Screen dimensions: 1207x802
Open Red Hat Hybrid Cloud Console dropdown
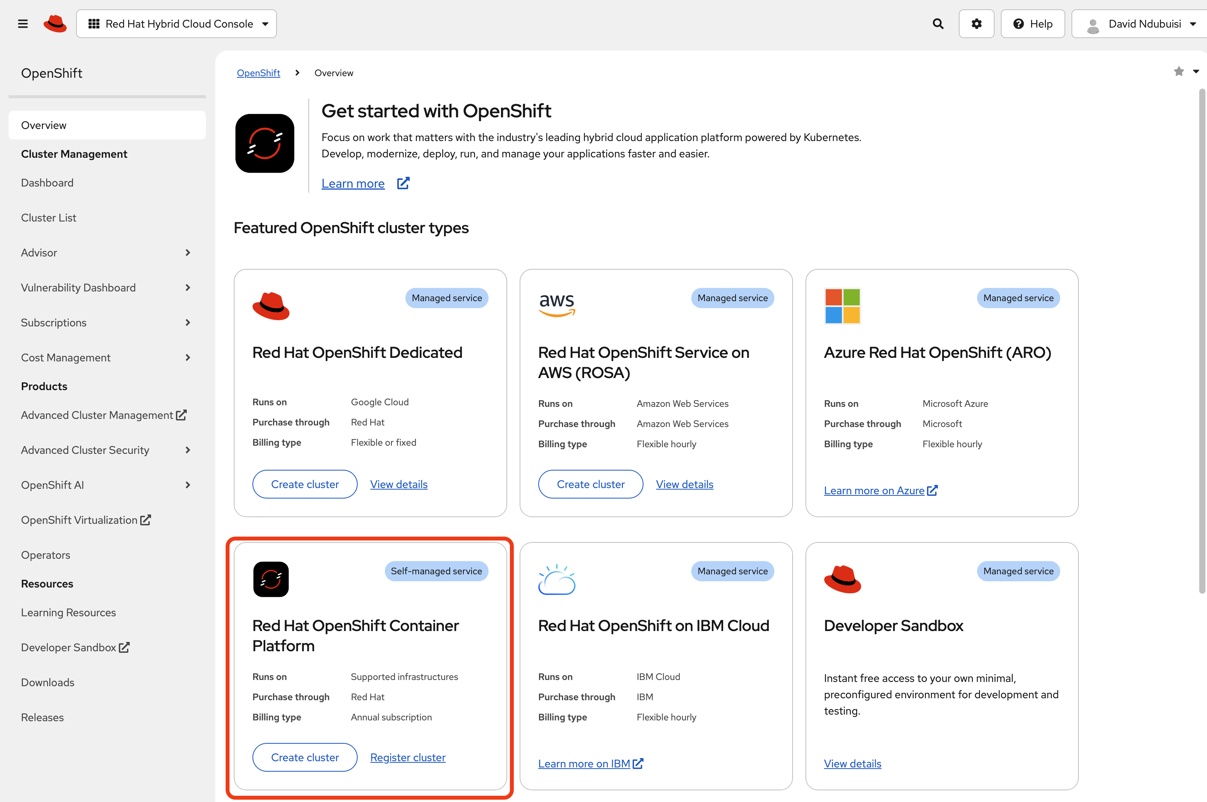[x=176, y=24]
